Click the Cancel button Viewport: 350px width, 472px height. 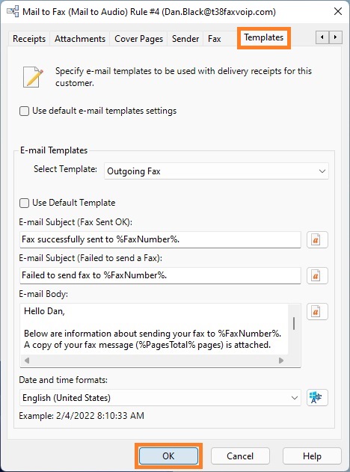240,456
